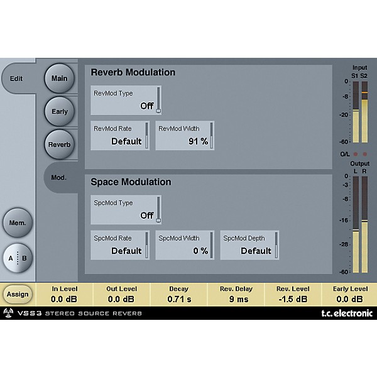The height and width of the screenshot is (377, 377).
Task: Click the RevMod Type slider handle
Action: click(158, 111)
